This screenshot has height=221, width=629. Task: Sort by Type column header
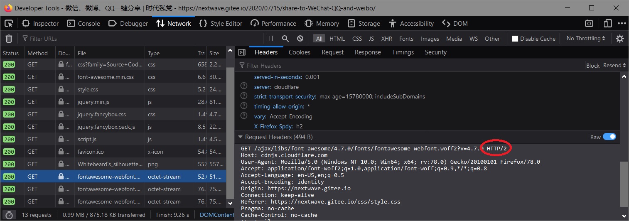[x=170, y=53]
